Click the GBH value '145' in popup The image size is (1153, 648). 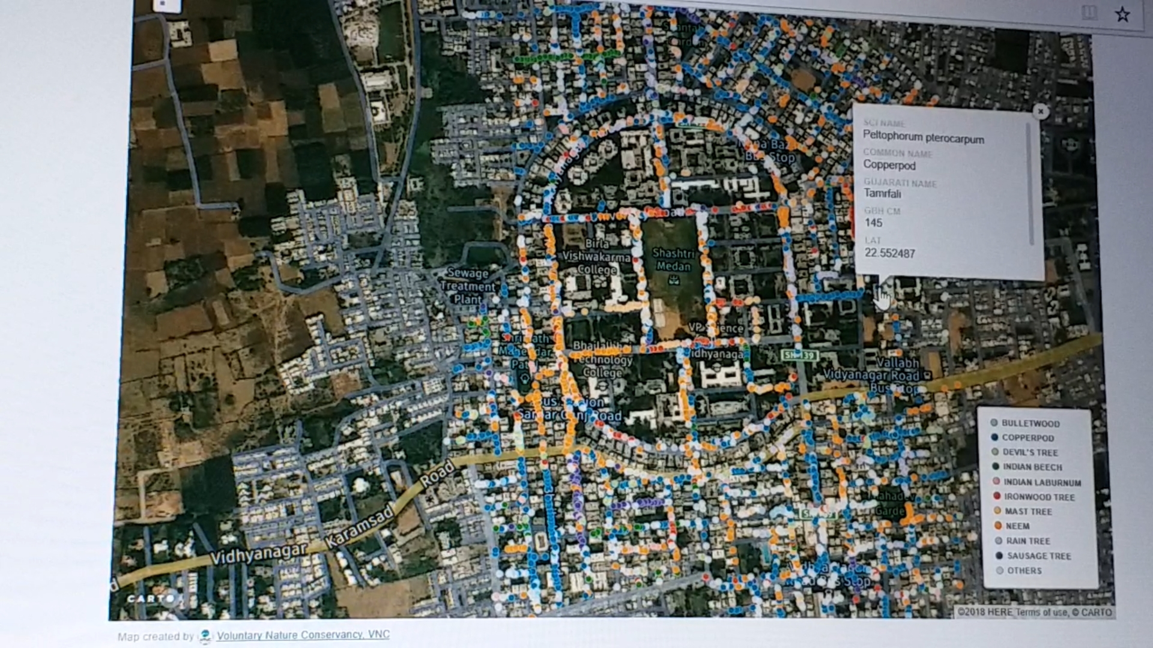(873, 223)
